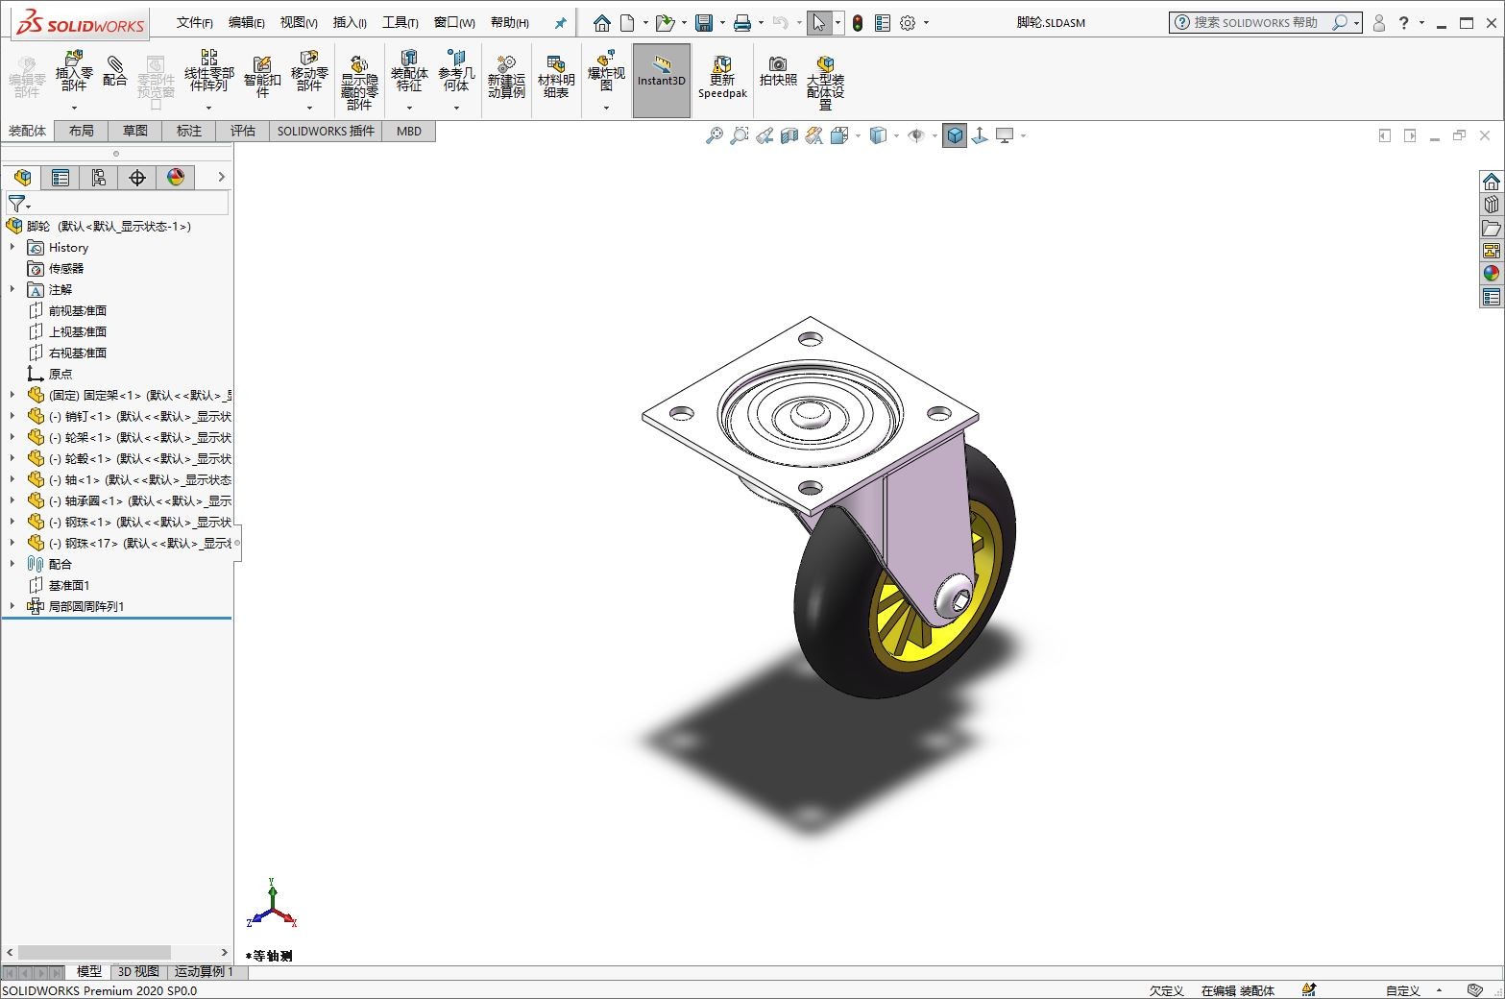Open the Save dropdown arrow
This screenshot has width=1505, height=999.
(722, 23)
